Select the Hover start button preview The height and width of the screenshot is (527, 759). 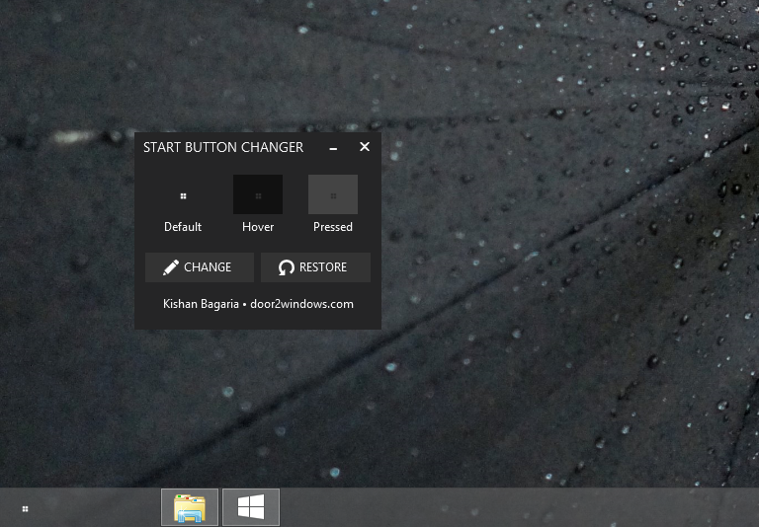pyautogui.click(x=258, y=194)
